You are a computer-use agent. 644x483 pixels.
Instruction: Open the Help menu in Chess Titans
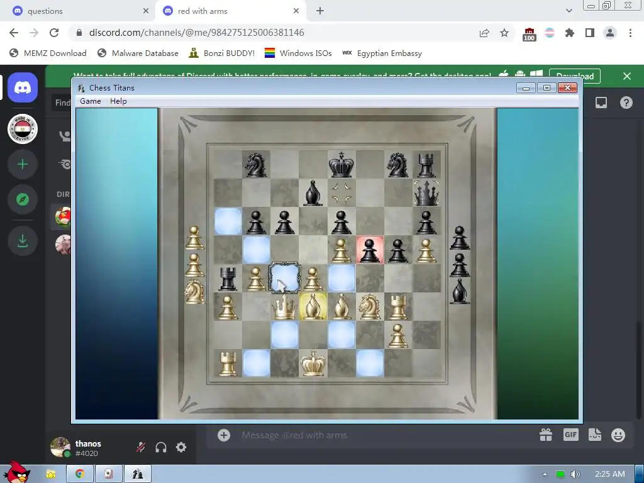[x=118, y=101]
